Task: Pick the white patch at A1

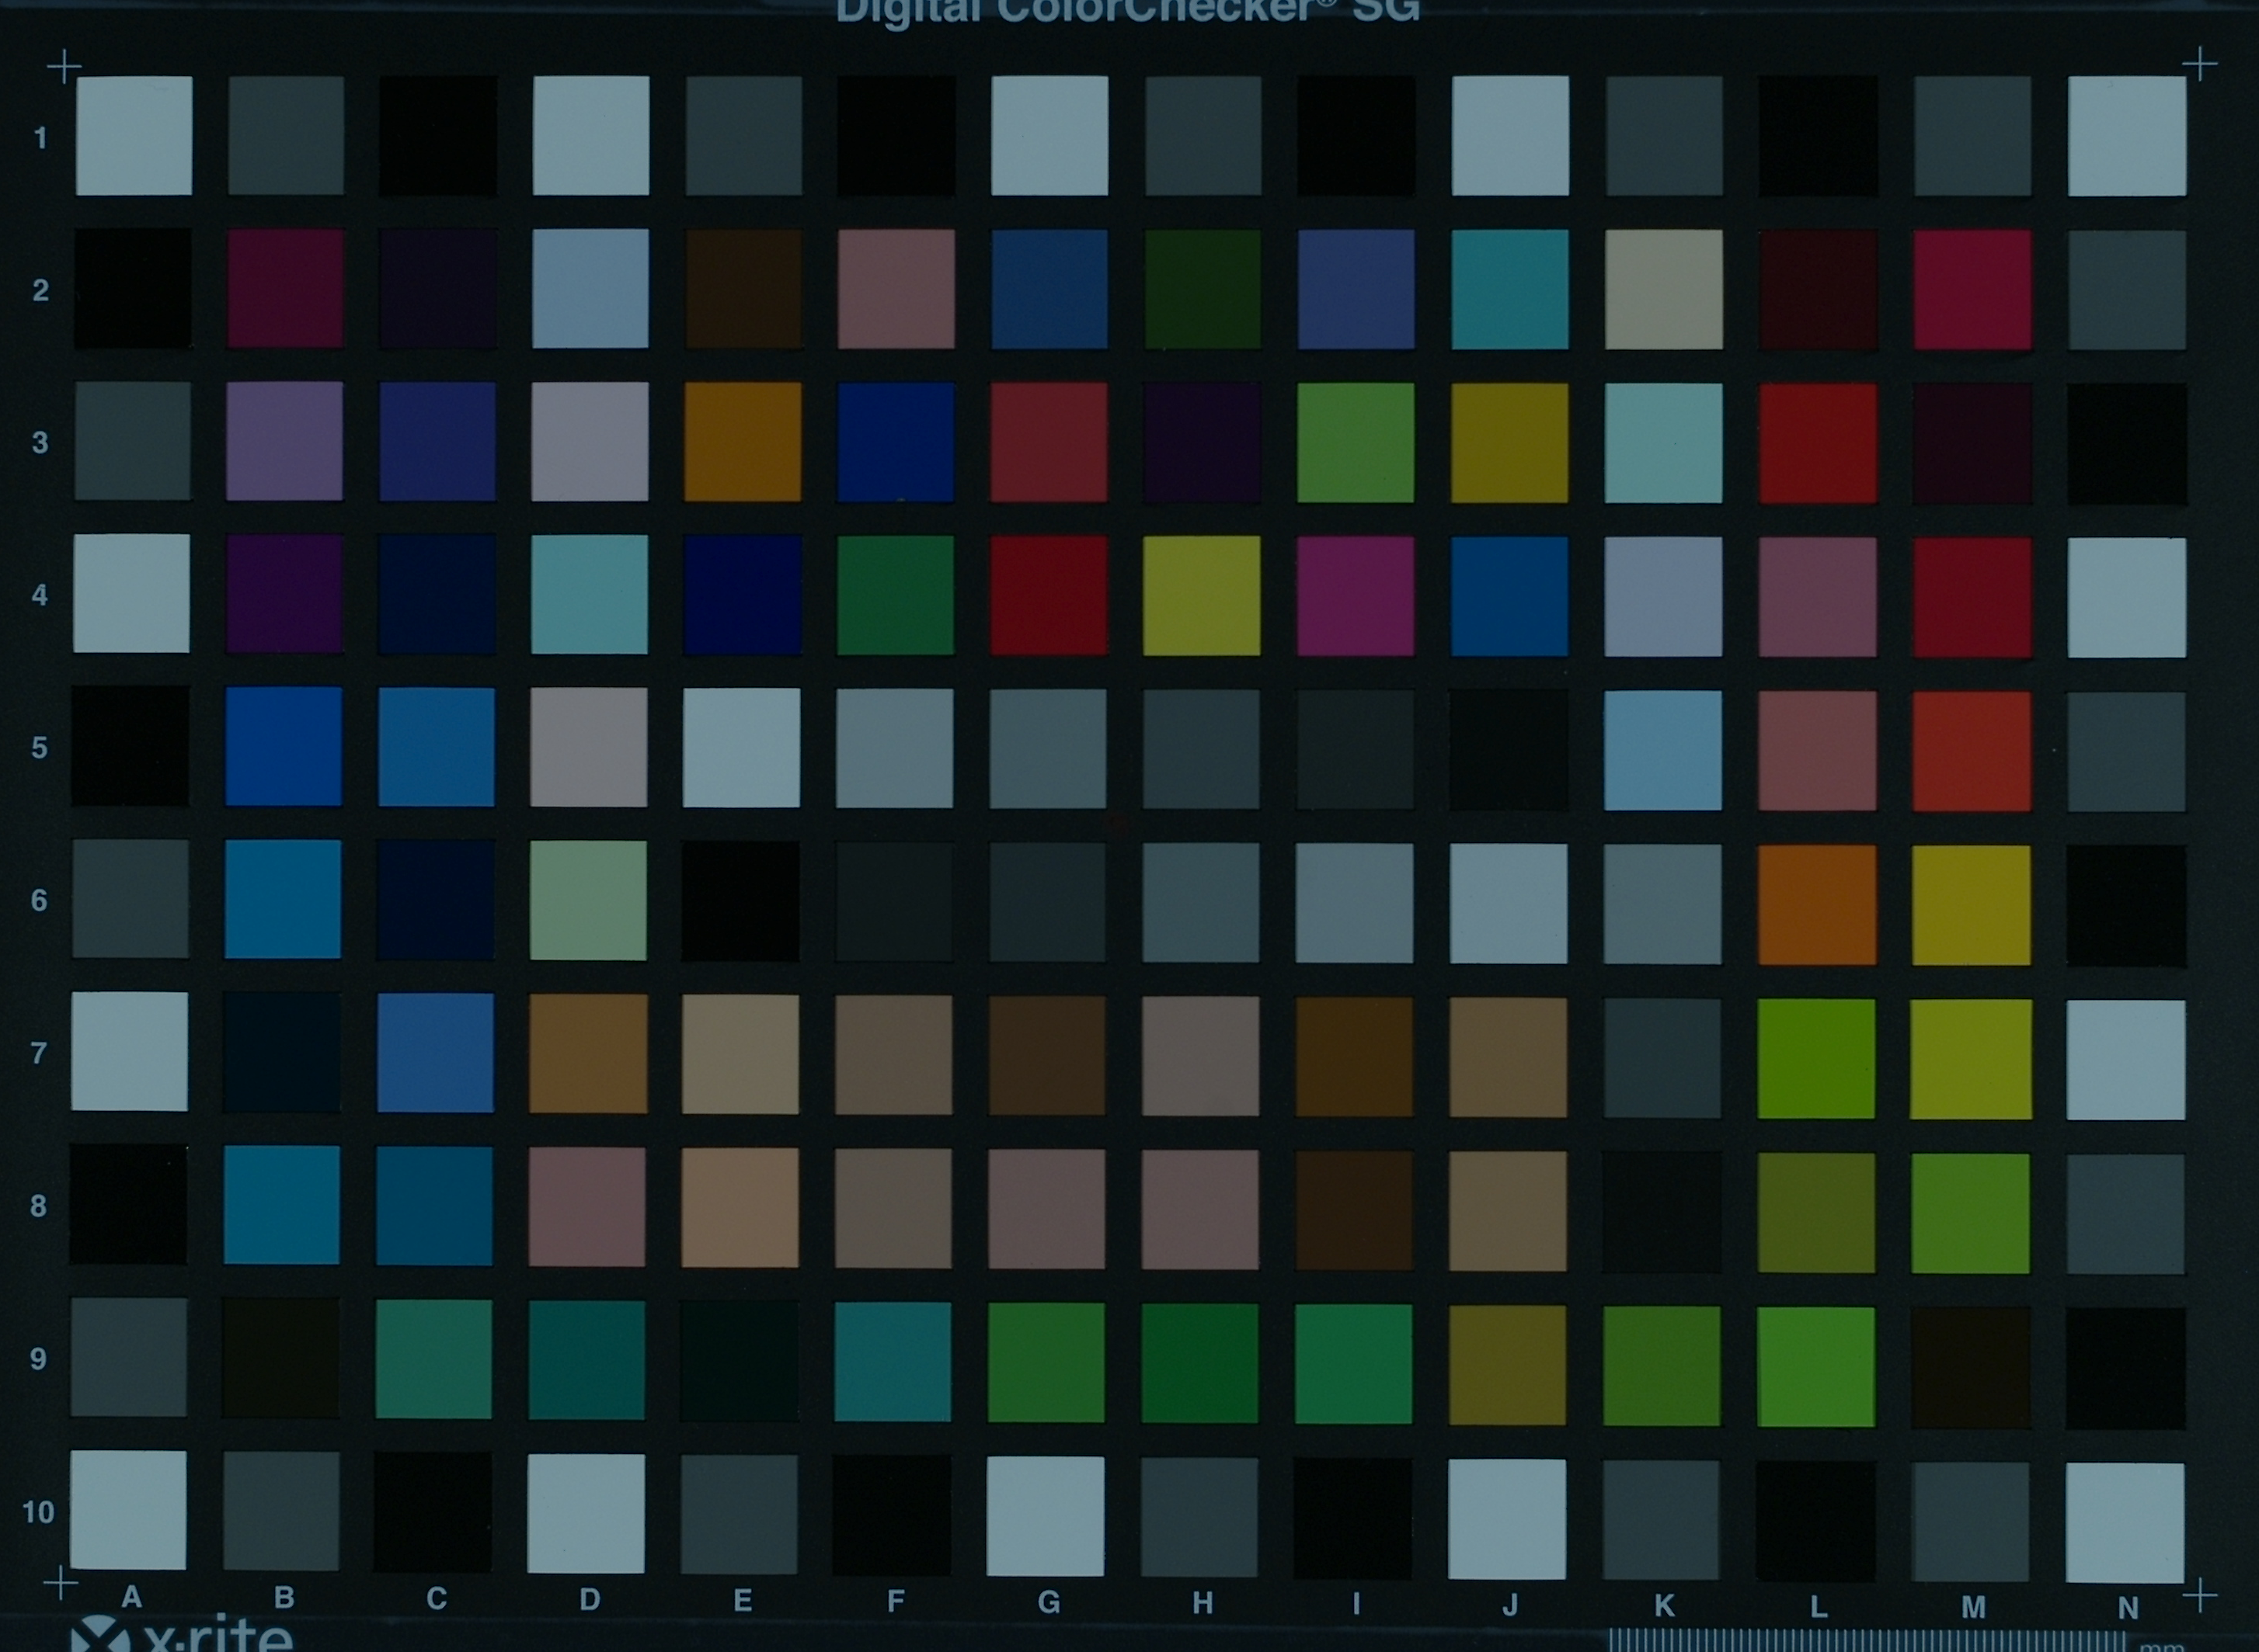Action: 133,135
